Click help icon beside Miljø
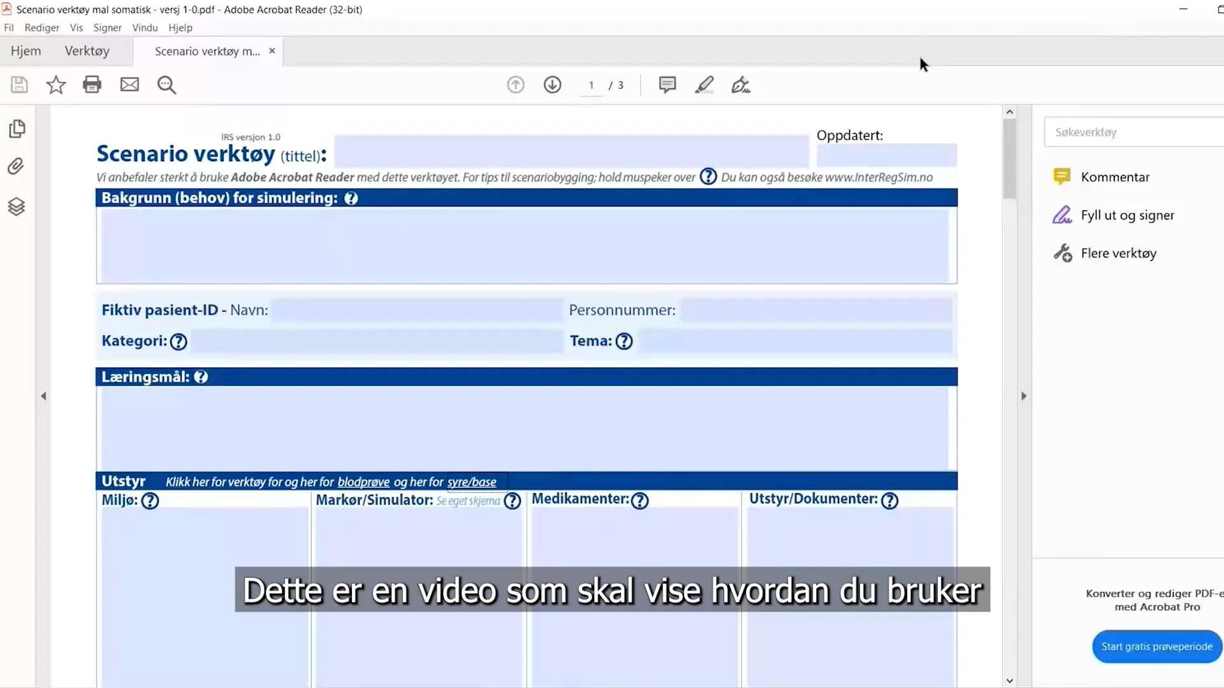1224x688 pixels. tap(150, 501)
